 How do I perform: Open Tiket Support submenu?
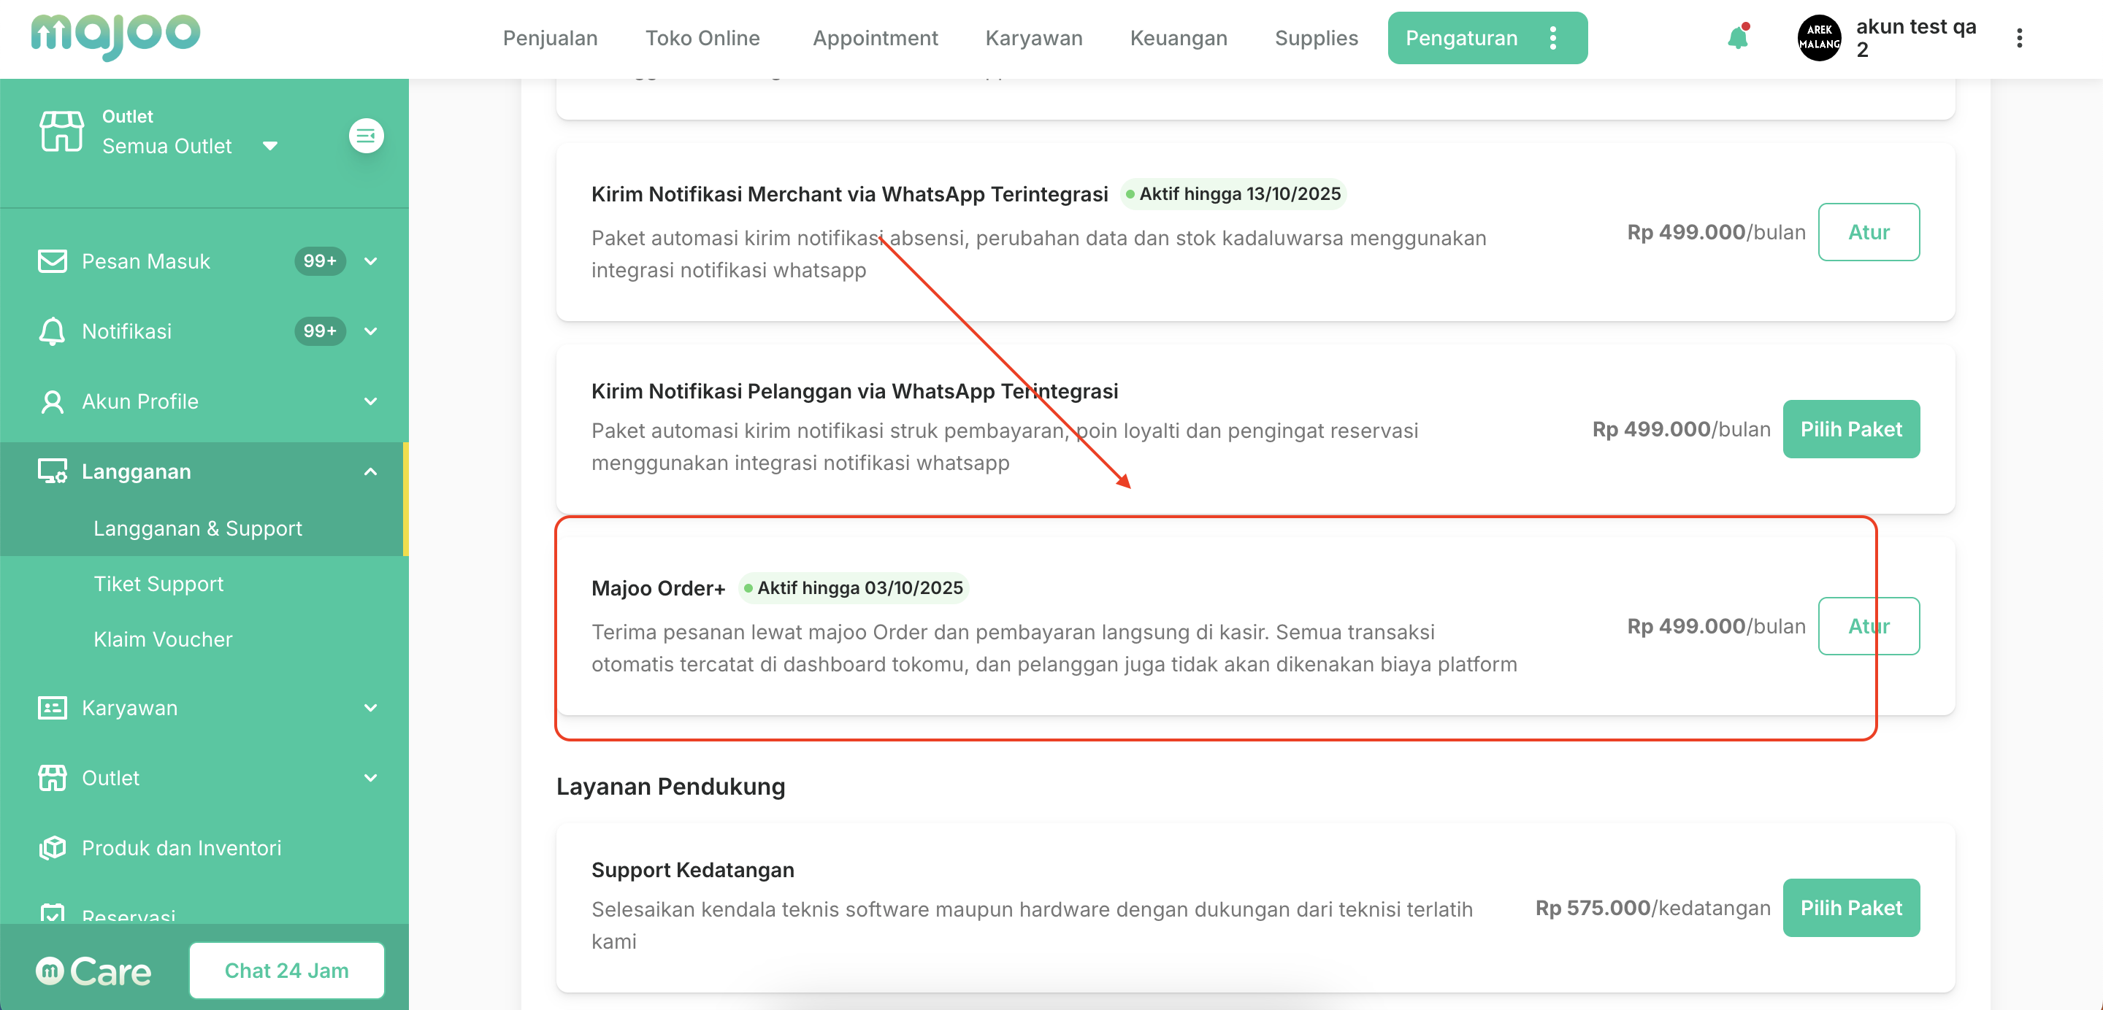(x=158, y=584)
